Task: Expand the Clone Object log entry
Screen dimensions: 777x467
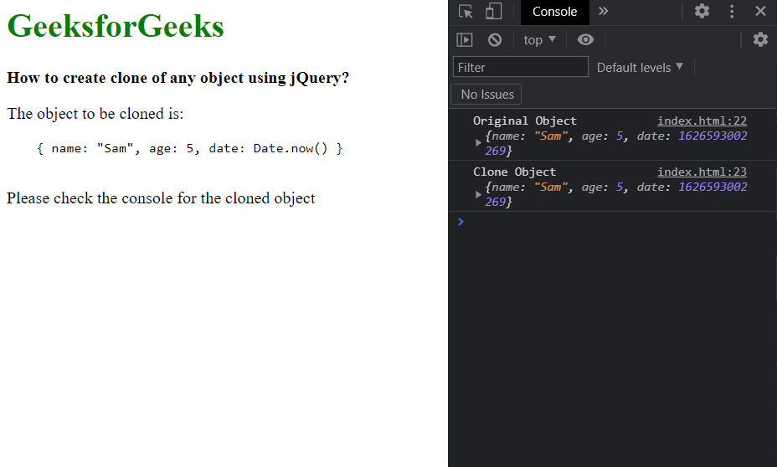Action: tap(478, 194)
